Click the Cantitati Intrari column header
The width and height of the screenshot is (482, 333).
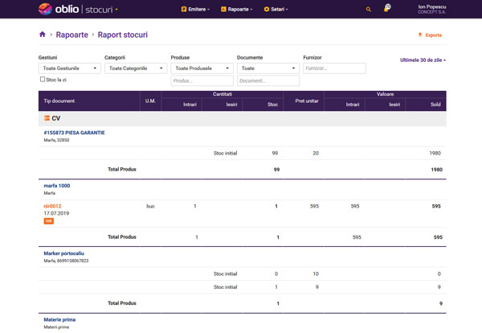pos(182,105)
